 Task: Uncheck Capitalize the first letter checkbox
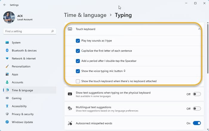pyautogui.click(x=78, y=51)
